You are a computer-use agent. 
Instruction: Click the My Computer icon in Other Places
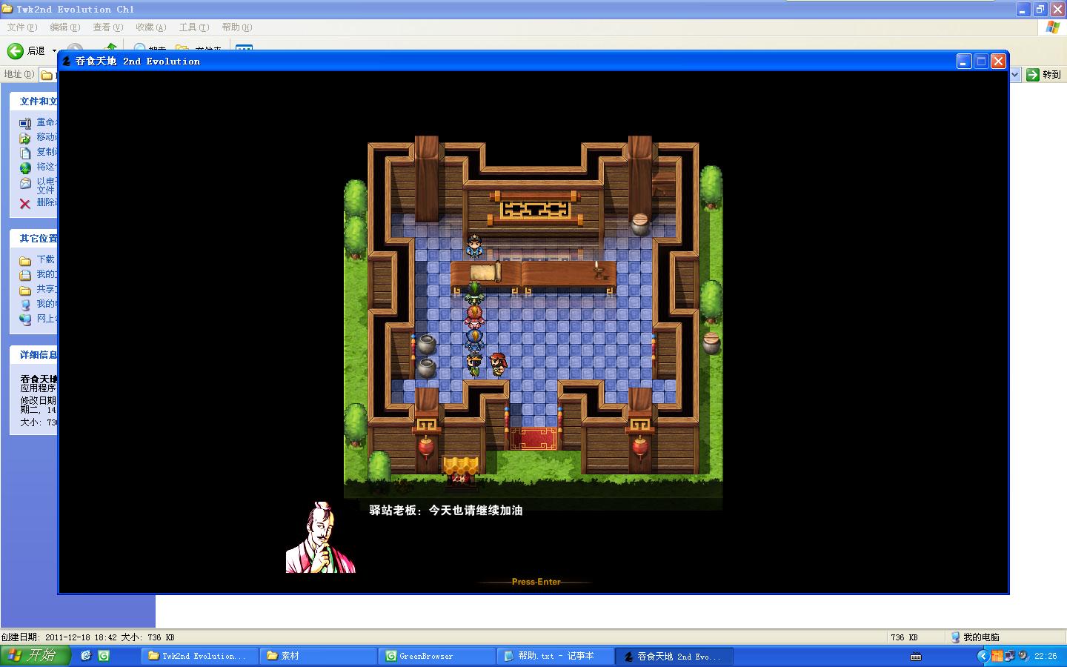pyautogui.click(x=25, y=305)
